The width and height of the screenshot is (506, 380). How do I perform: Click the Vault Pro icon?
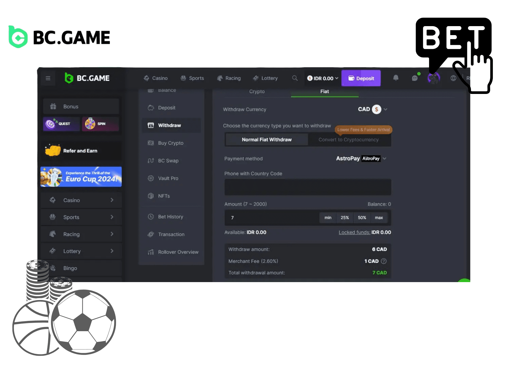[x=151, y=178]
